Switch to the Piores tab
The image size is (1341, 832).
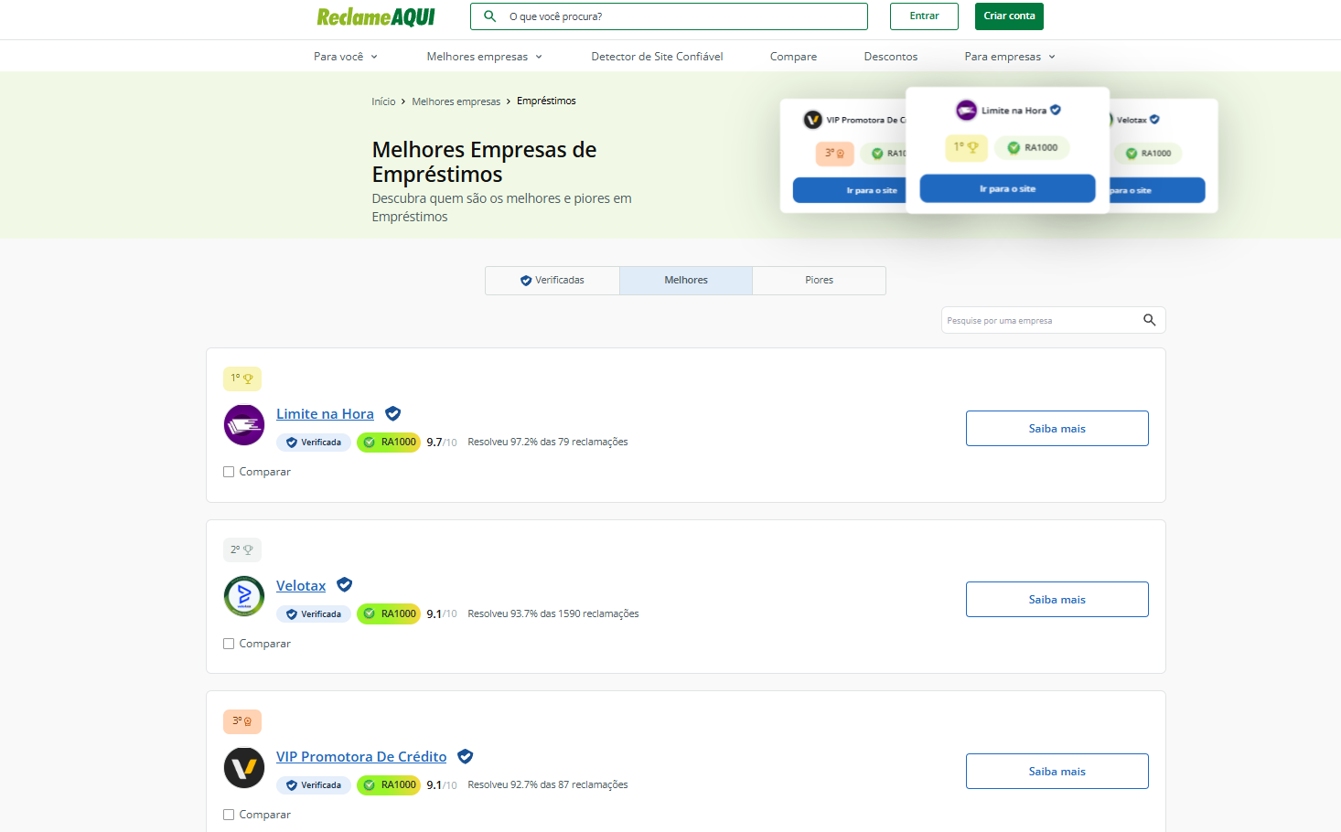(x=819, y=281)
